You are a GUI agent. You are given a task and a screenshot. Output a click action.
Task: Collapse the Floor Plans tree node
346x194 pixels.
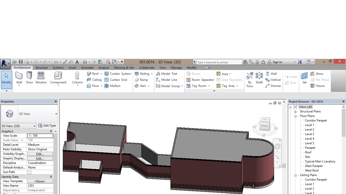tap(295, 116)
